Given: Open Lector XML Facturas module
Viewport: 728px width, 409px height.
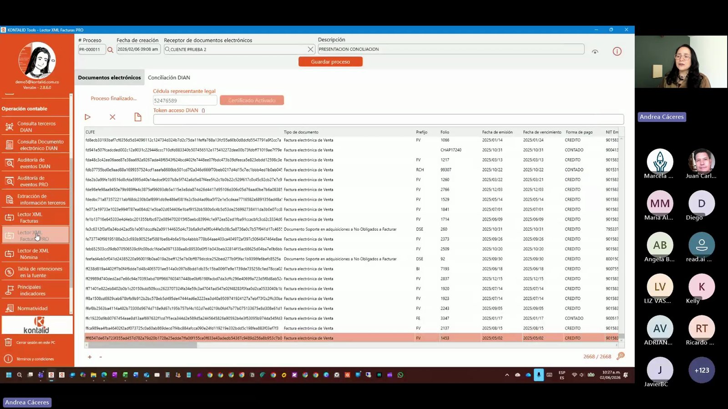Looking at the screenshot, I should coord(35,217).
